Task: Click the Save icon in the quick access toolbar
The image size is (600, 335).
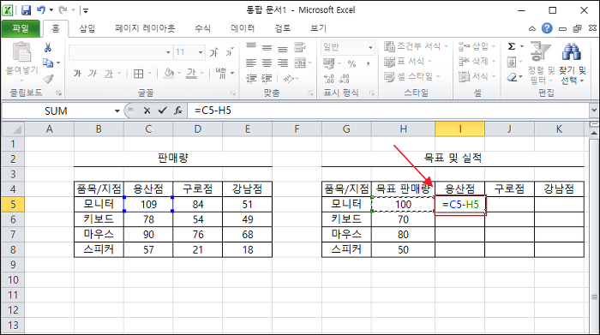Action: click(x=26, y=10)
